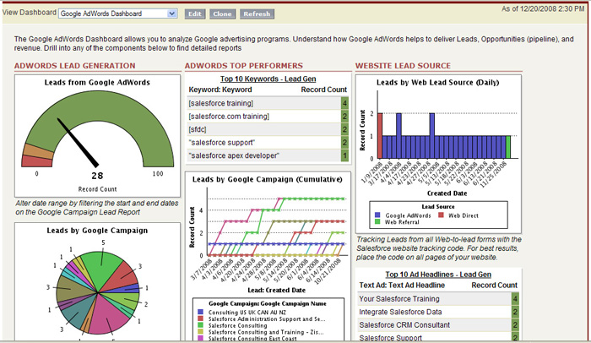Click the Leads by Google Campaign pie chart

click(98, 292)
